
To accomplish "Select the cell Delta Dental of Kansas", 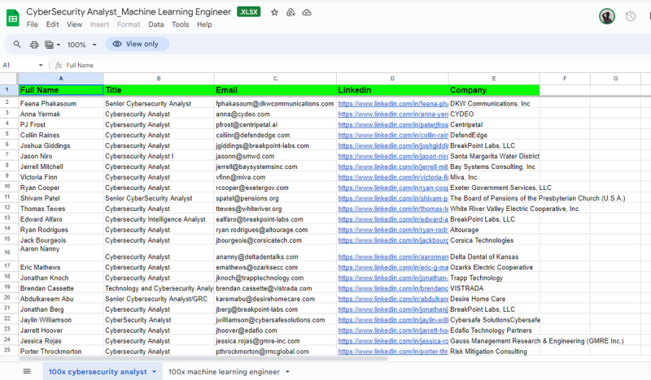I will coord(494,253).
